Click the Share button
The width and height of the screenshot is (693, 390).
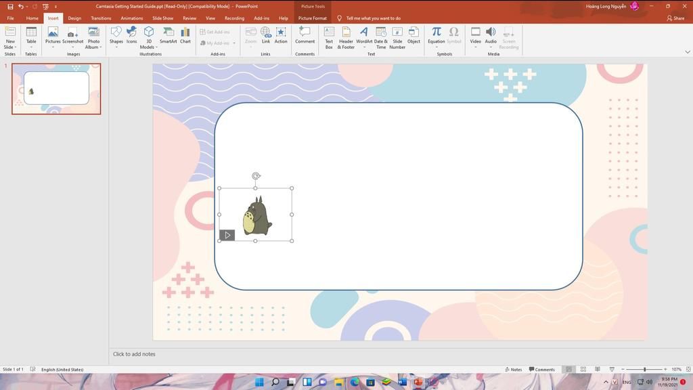pos(675,18)
